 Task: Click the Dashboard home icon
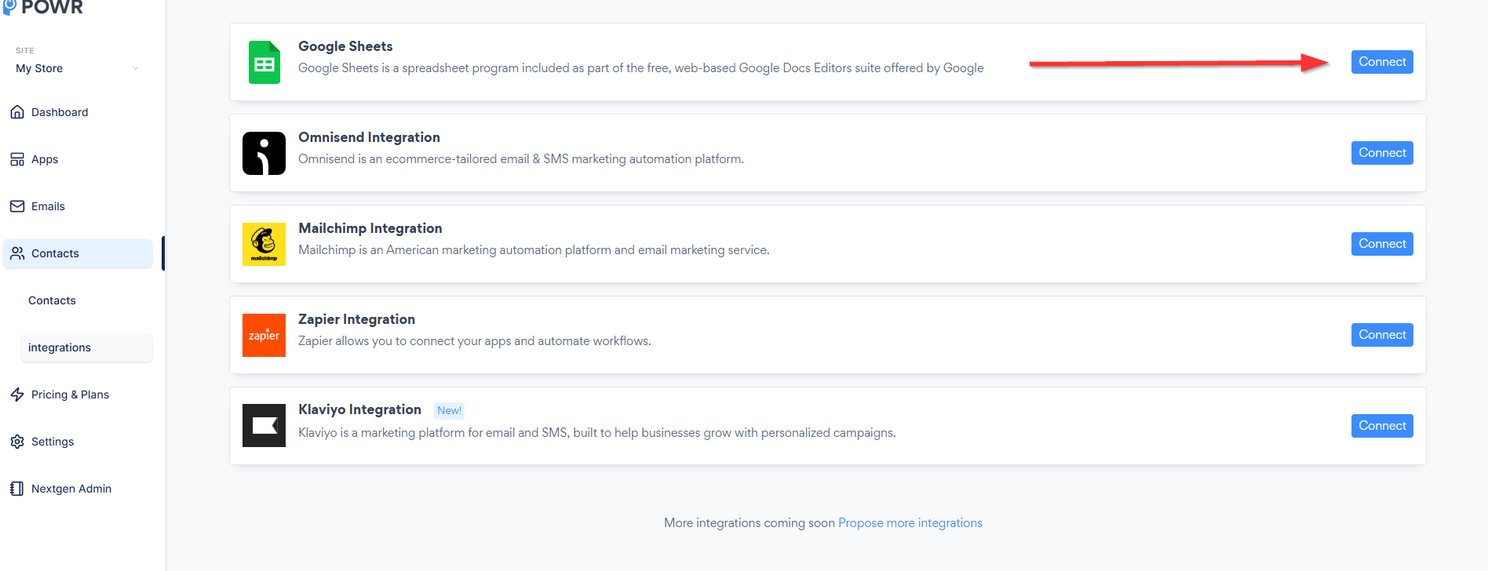tap(17, 112)
